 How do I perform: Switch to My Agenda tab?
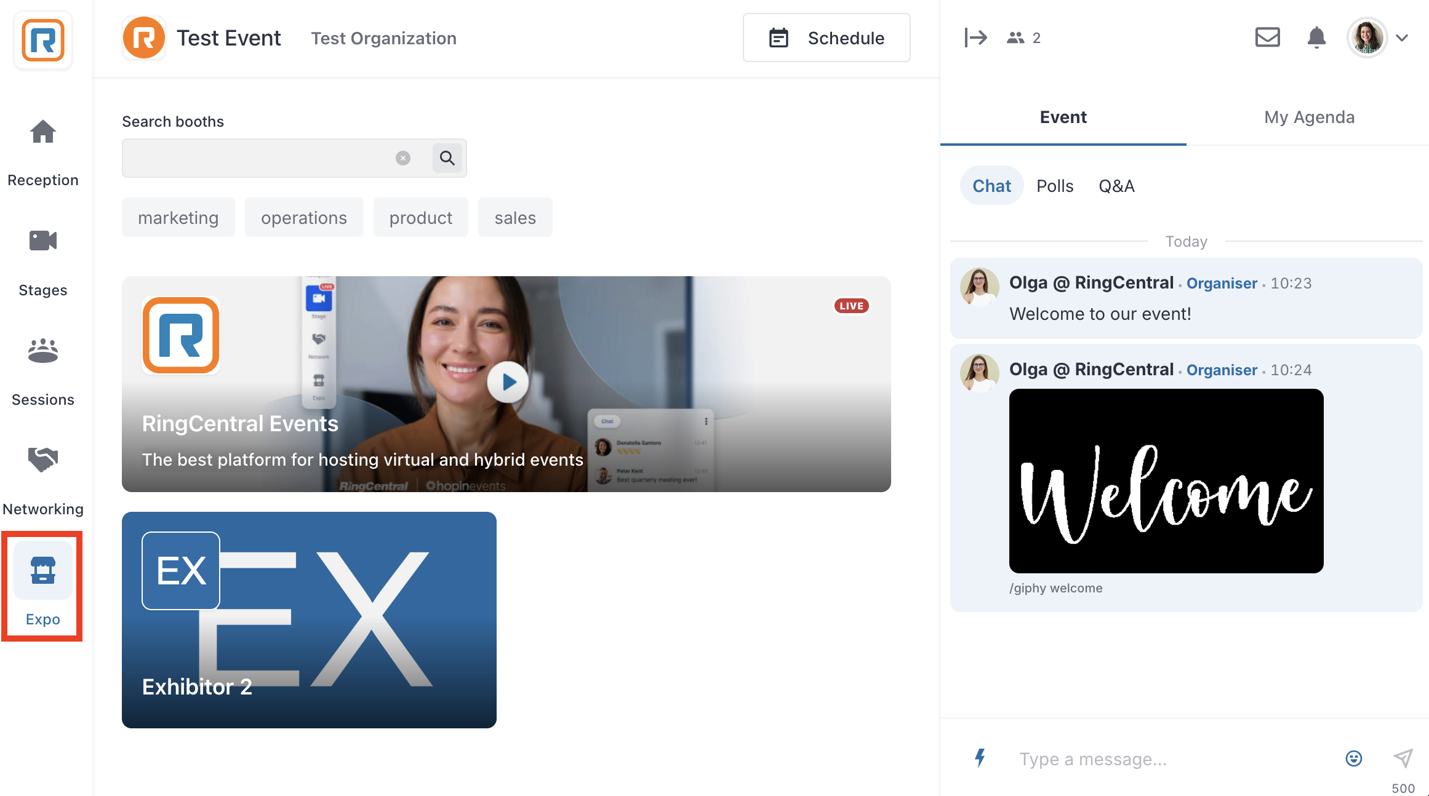1309,117
